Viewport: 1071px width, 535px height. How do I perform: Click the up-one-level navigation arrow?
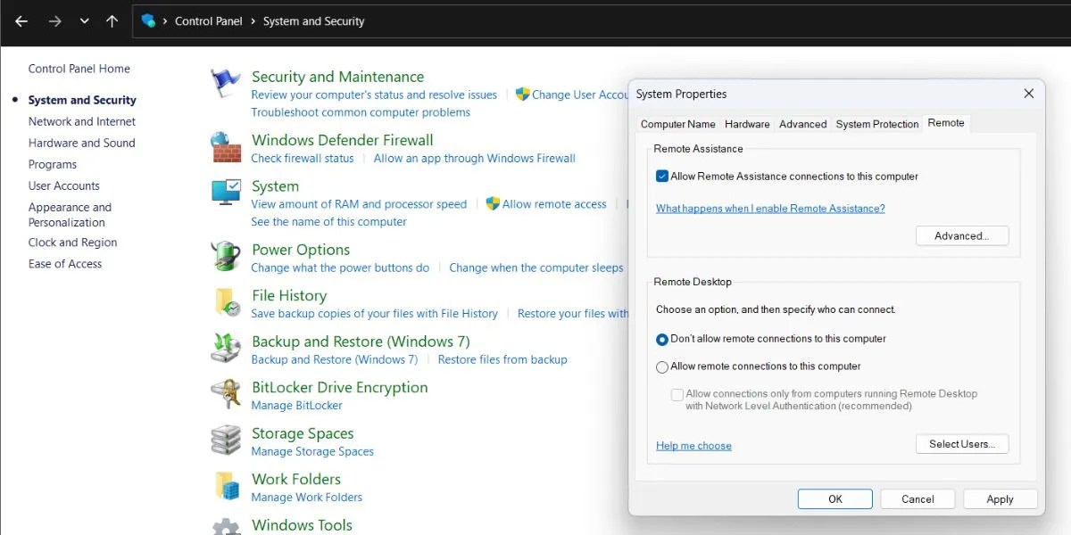(111, 22)
